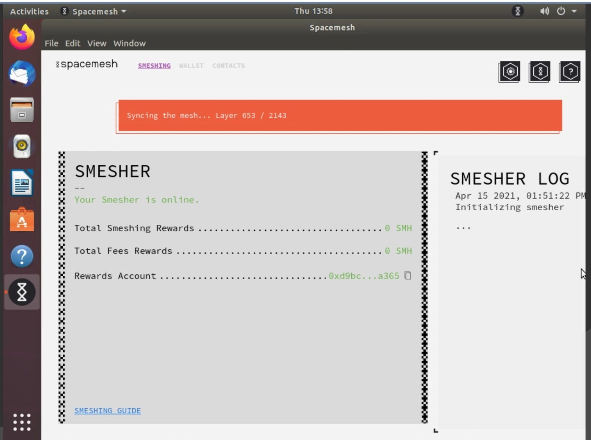Copy the Rewards Account address
Viewport: 591px width, 440px height.
coord(408,276)
